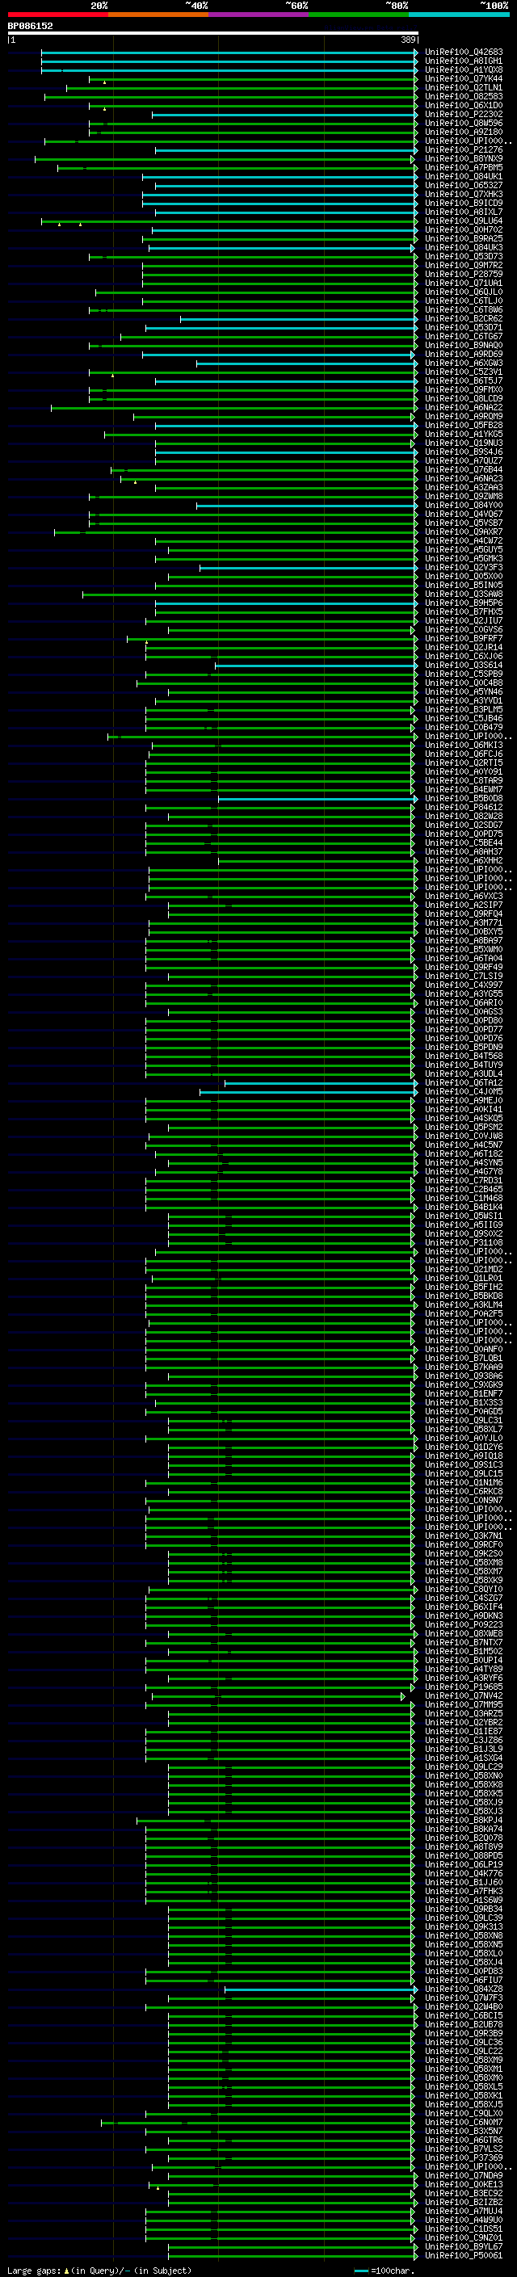The width and height of the screenshot is (517, 2277).
Task: Open hit UniRef100_Q2TLN1
Action: coord(464,87)
